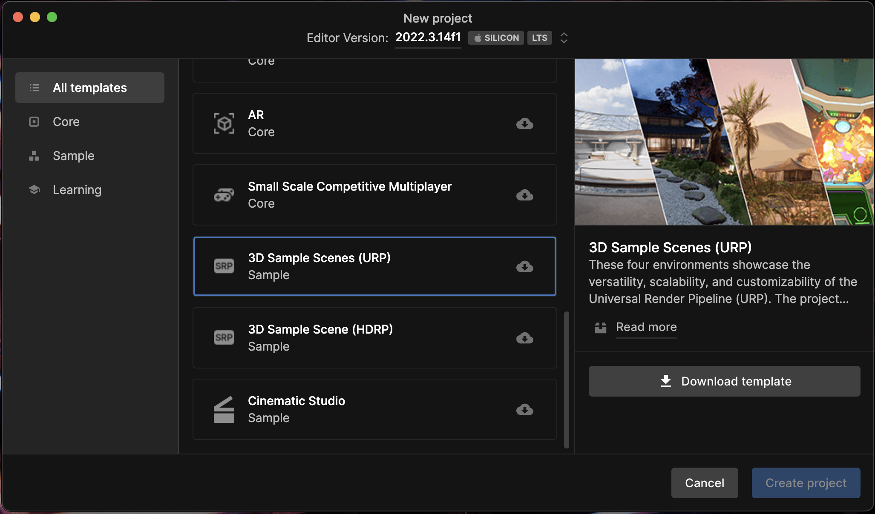The width and height of the screenshot is (875, 514).
Task: Click the clapperboard icon for Cinematic Studio
Action: click(x=224, y=409)
